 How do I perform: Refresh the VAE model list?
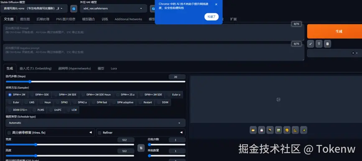153,8
